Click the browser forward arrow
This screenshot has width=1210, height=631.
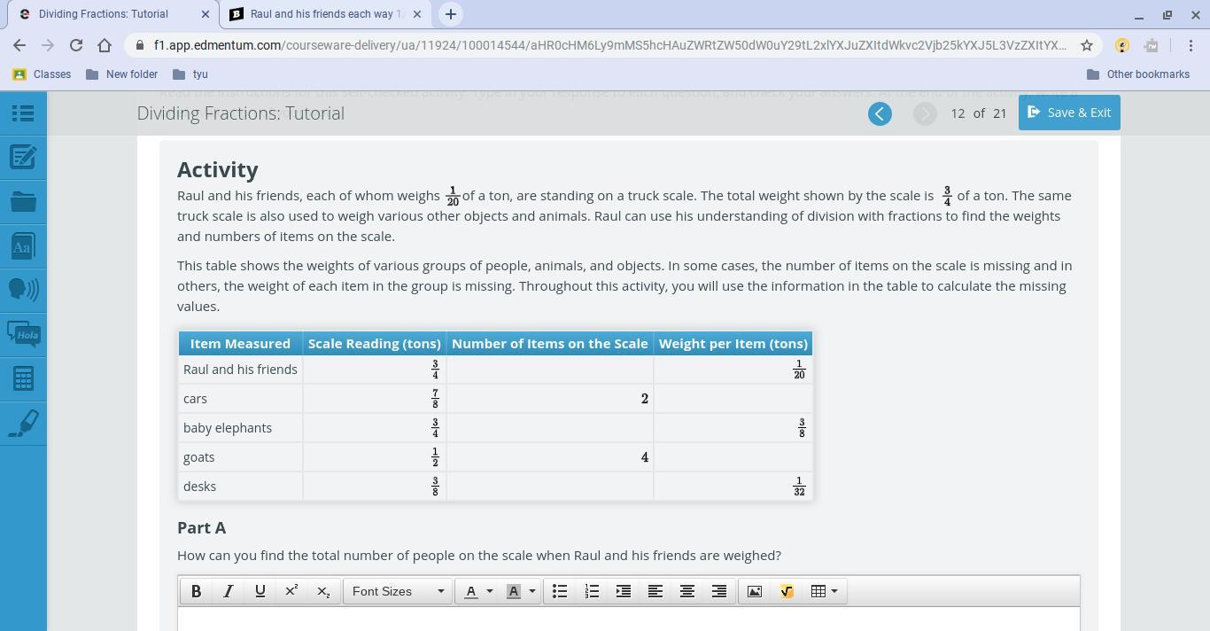(48, 45)
